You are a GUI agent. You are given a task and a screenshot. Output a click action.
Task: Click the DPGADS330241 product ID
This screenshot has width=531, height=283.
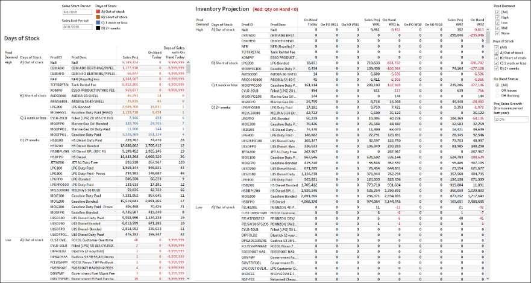[x=253, y=240]
